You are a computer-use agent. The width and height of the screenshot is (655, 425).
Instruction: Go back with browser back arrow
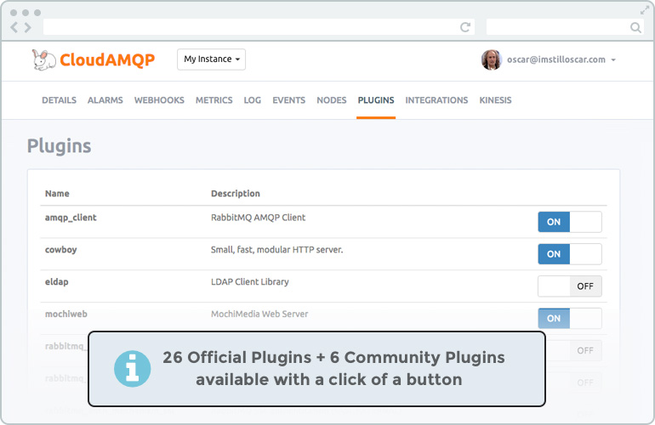(x=14, y=27)
